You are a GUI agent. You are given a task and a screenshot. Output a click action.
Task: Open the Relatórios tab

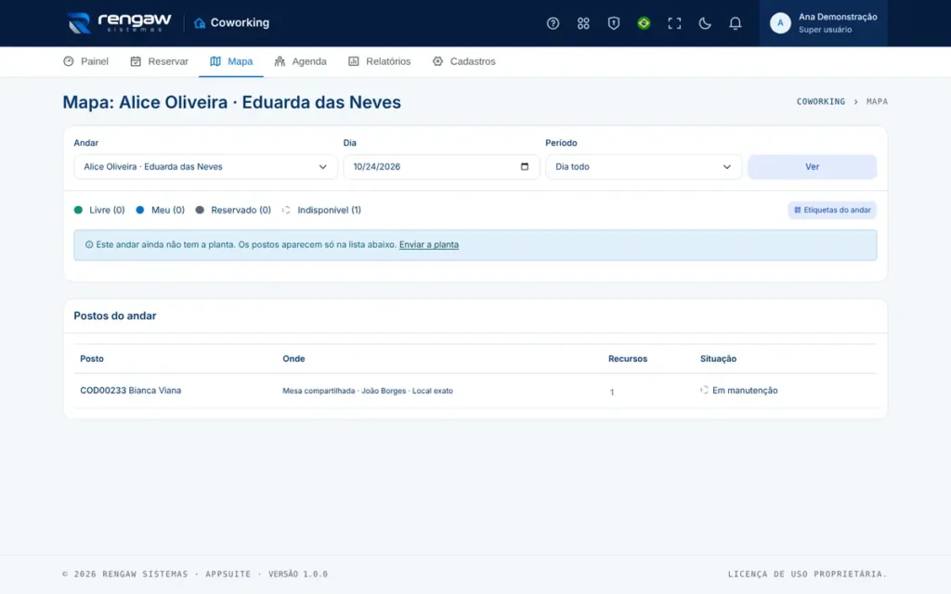[379, 61]
